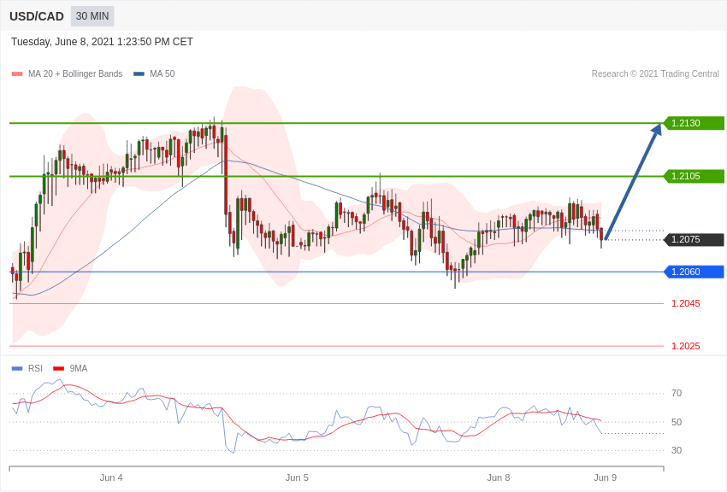This screenshot has height=492, width=727.
Task: Select the 1.2060 blue pivot label
Action: pyautogui.click(x=694, y=272)
